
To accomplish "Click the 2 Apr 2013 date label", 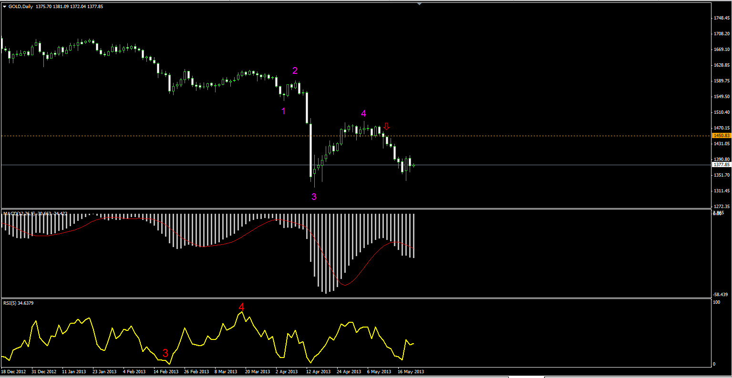I will (287, 371).
